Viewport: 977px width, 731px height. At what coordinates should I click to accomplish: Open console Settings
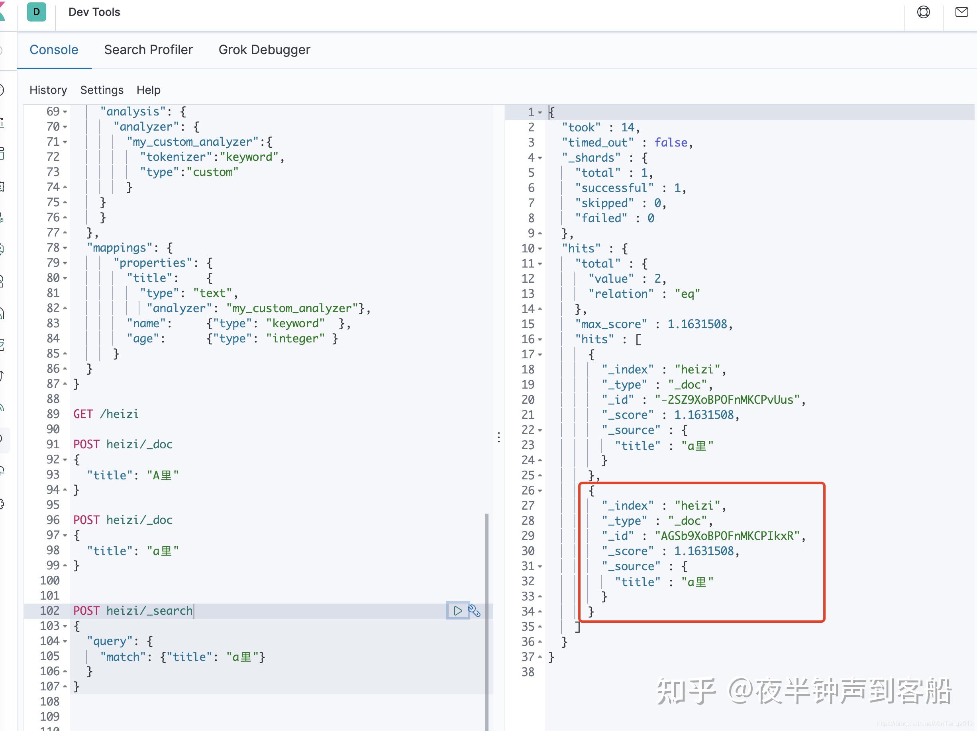tap(102, 90)
